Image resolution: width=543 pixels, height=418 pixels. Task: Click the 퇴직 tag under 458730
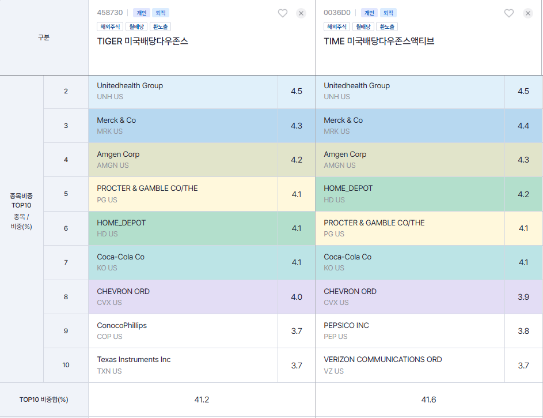click(x=160, y=13)
